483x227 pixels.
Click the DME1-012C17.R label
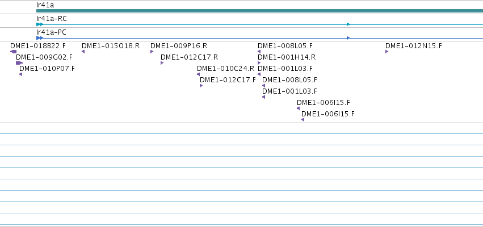point(189,57)
